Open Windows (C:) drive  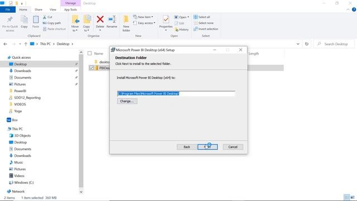(x=23, y=183)
